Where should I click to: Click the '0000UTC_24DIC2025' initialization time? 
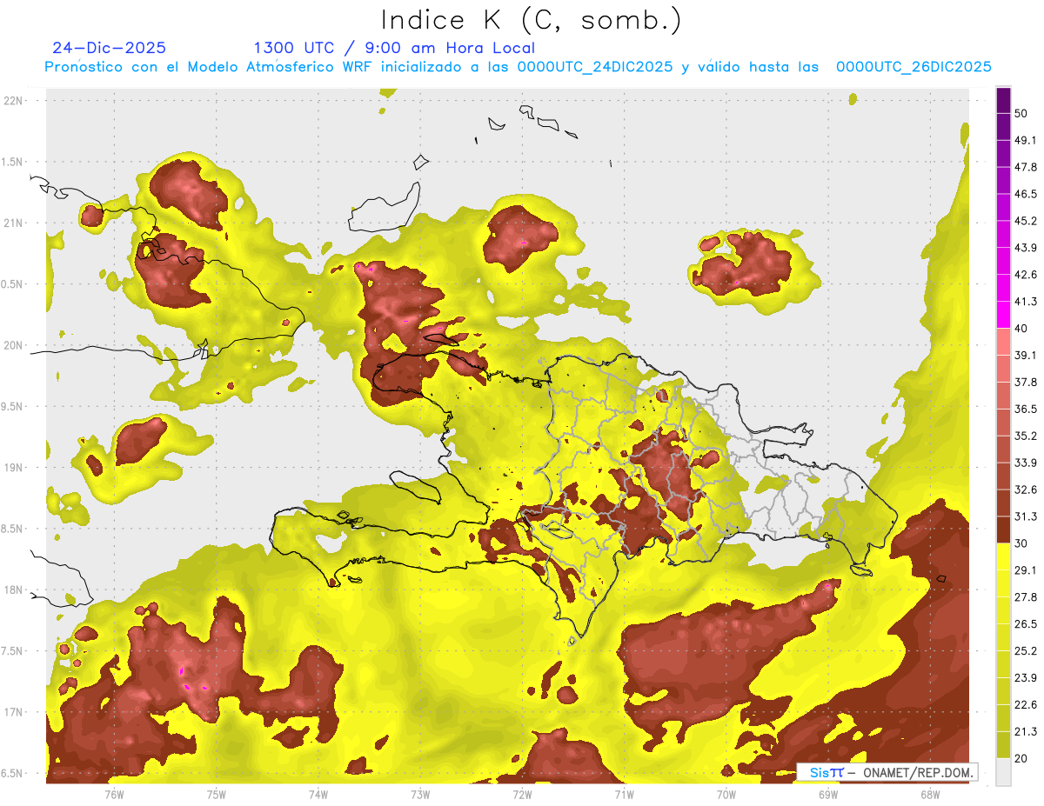tap(595, 67)
